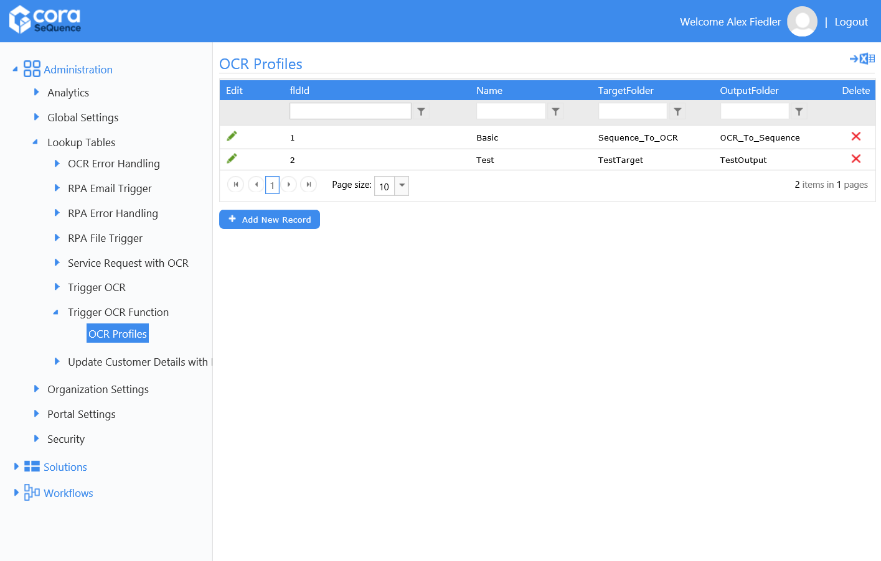881x561 pixels.
Task: Click the Basic name cell
Action: pyautogui.click(x=488, y=137)
